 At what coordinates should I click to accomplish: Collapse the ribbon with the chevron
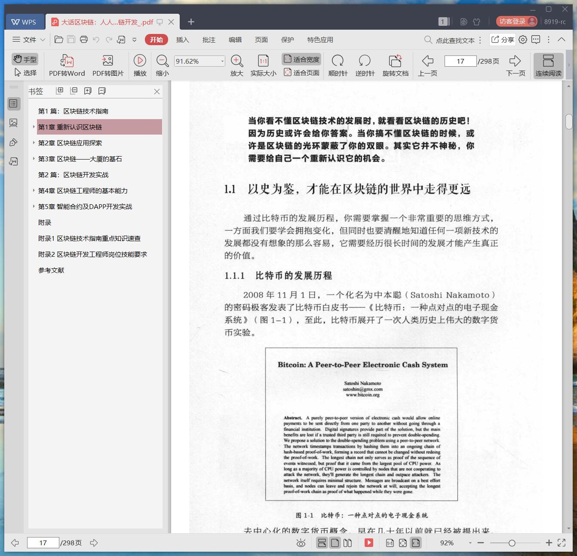click(x=562, y=40)
